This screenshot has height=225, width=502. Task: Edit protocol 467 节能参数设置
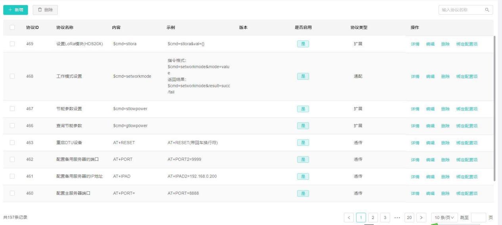click(430, 109)
